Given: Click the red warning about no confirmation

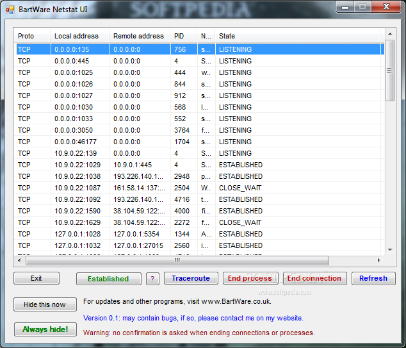Looking at the screenshot, I should click(x=199, y=333).
